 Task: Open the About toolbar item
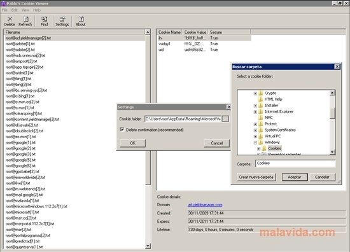coord(81,21)
